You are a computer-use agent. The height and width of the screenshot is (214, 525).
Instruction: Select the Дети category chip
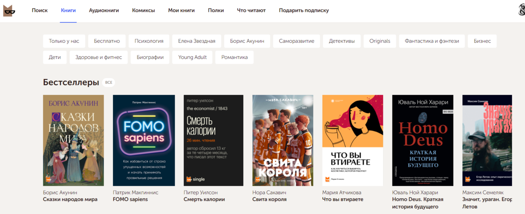[x=55, y=57]
